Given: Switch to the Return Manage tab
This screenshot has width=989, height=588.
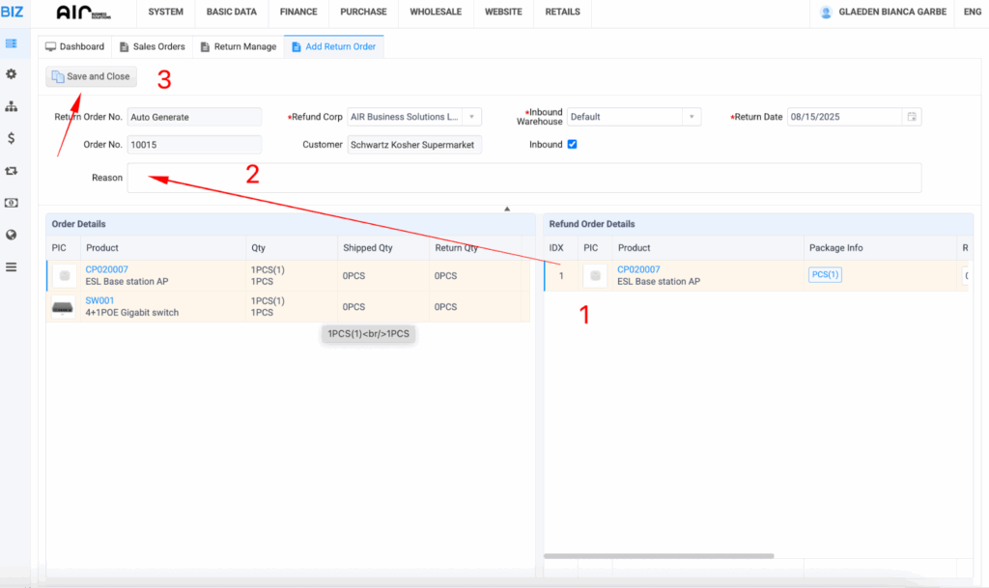Looking at the screenshot, I should 238,46.
